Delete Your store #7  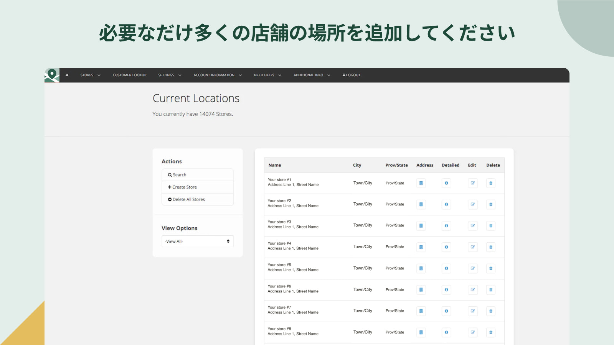[491, 311]
